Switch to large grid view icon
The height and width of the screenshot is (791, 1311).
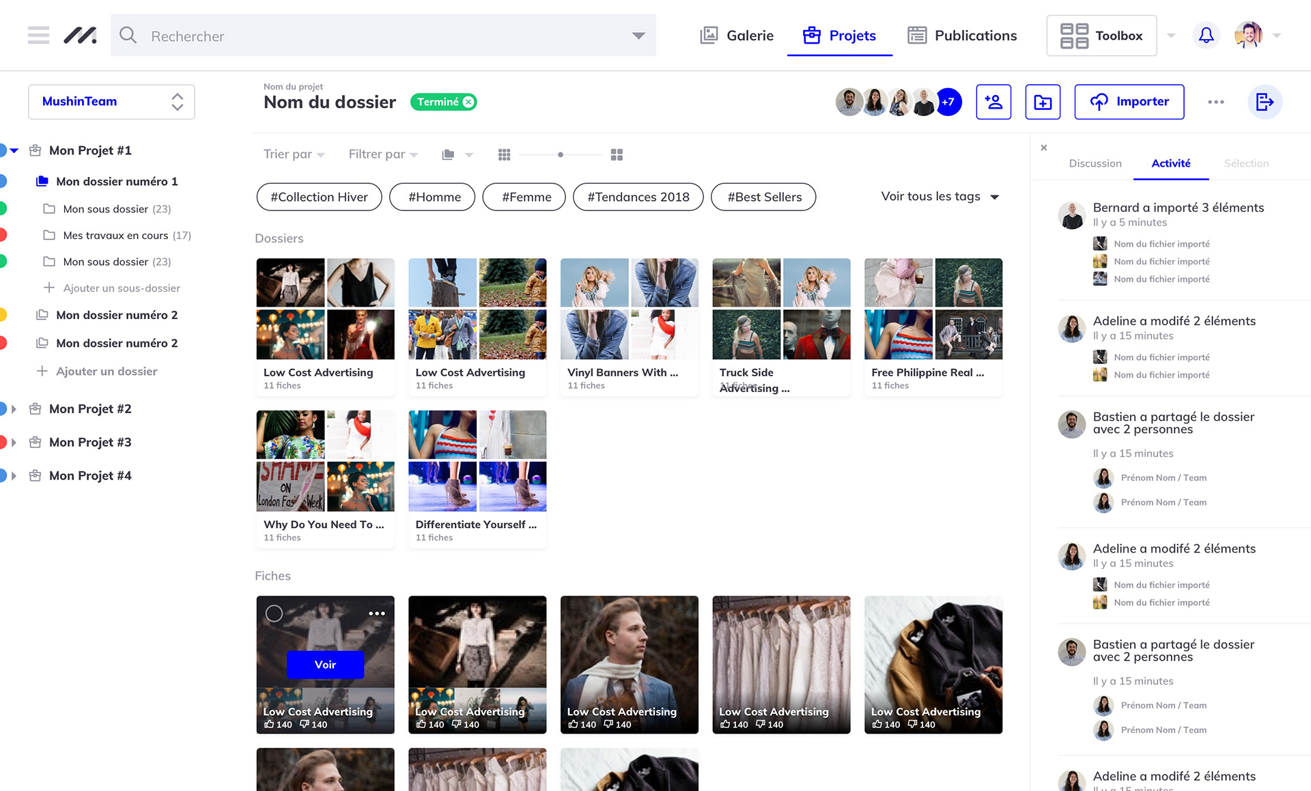[617, 155]
